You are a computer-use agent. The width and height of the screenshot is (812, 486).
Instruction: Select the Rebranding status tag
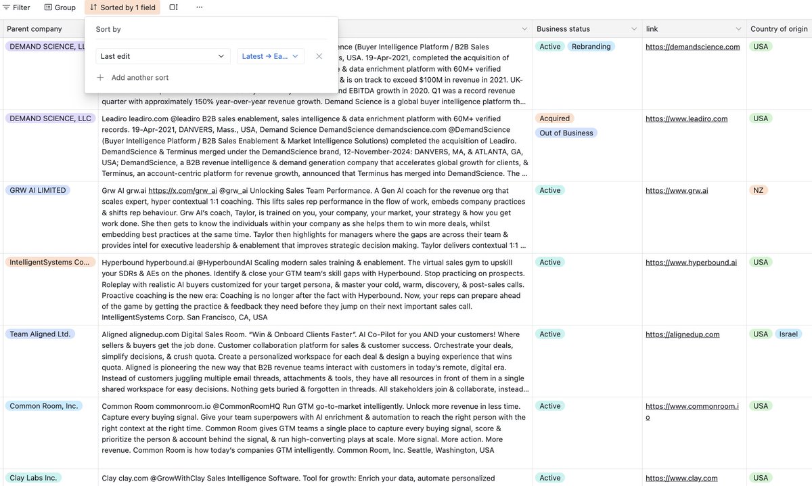[x=591, y=47]
